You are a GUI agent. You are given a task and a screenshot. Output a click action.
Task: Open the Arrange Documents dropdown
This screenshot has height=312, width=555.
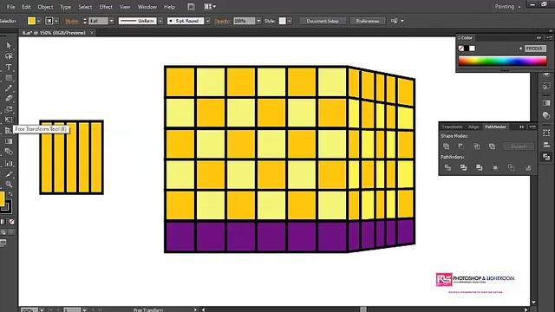(210, 7)
